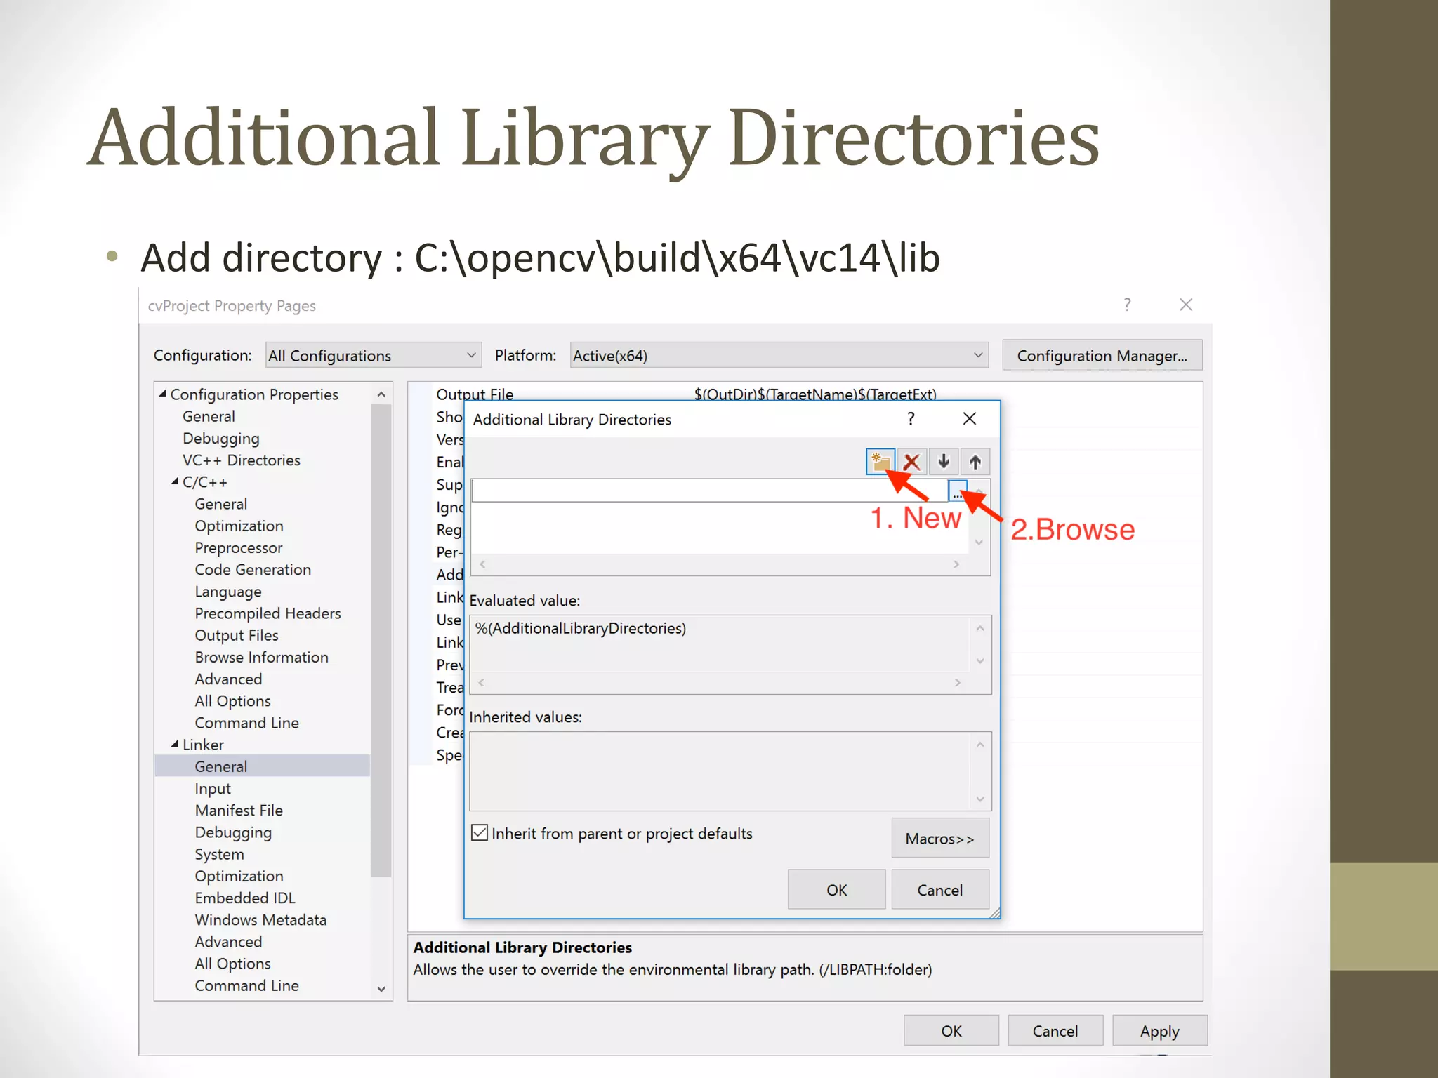Screen dimensions: 1438x1078
Task: Click the red Delete Line icon
Action: pos(911,462)
